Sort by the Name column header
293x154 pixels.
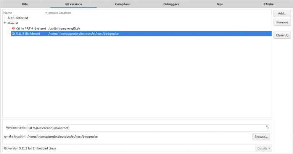(x=25, y=13)
